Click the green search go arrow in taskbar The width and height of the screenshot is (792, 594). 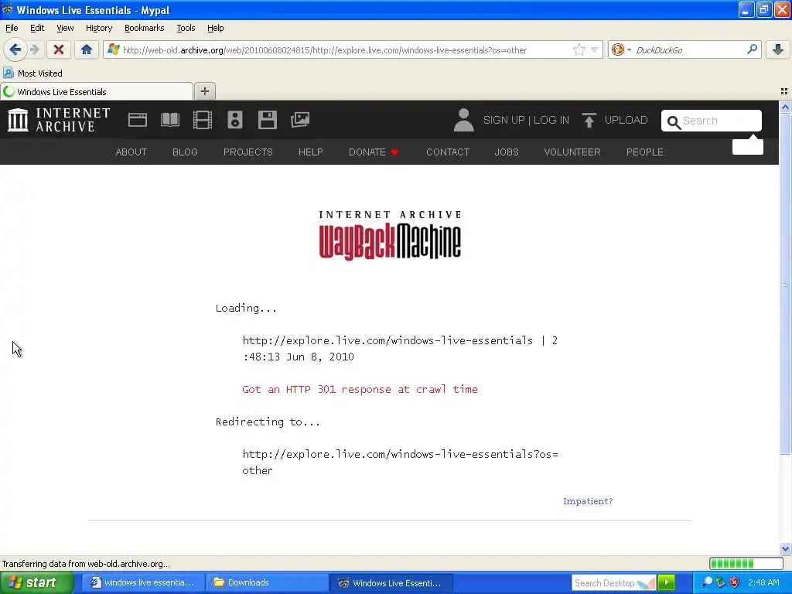click(x=666, y=583)
